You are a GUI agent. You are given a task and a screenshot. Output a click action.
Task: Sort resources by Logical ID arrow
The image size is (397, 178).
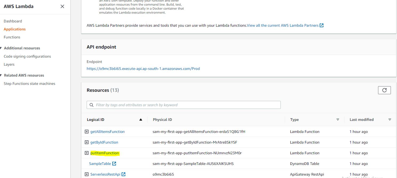click(x=141, y=120)
